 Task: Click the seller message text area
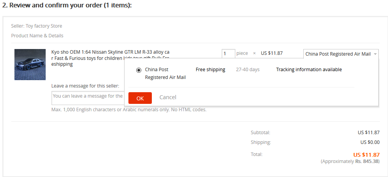[x=88, y=98]
